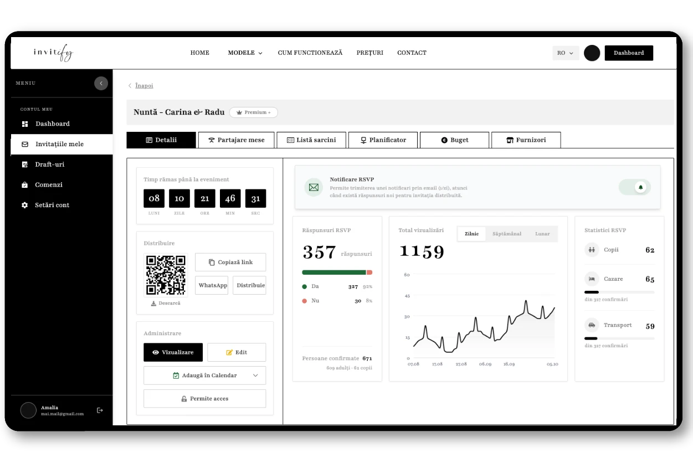This screenshot has height=463, width=693.
Task: Click the envelope icon in Notificare RSVP
Action: click(x=314, y=187)
